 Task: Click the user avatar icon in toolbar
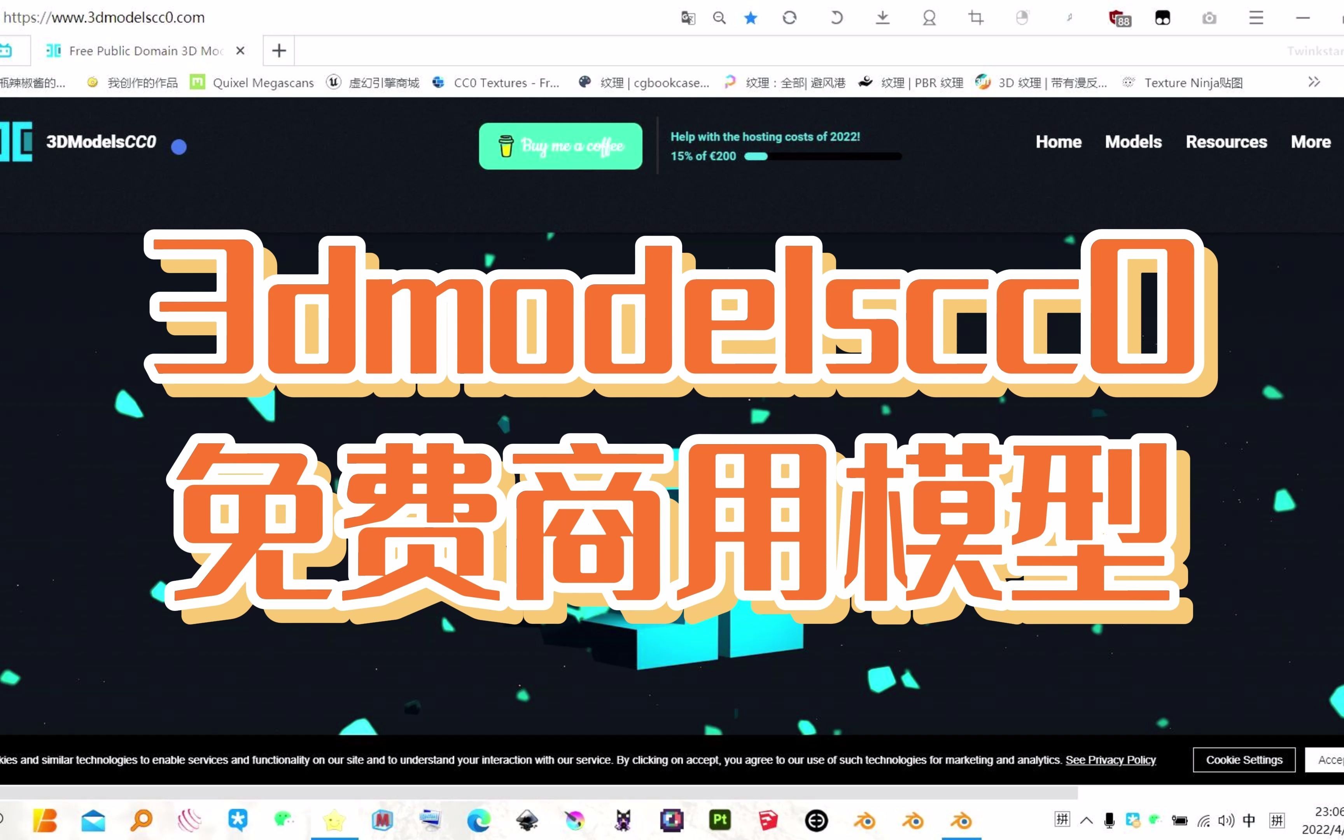(x=929, y=18)
